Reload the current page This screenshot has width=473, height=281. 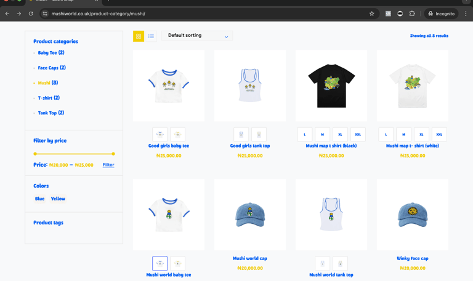tap(31, 14)
